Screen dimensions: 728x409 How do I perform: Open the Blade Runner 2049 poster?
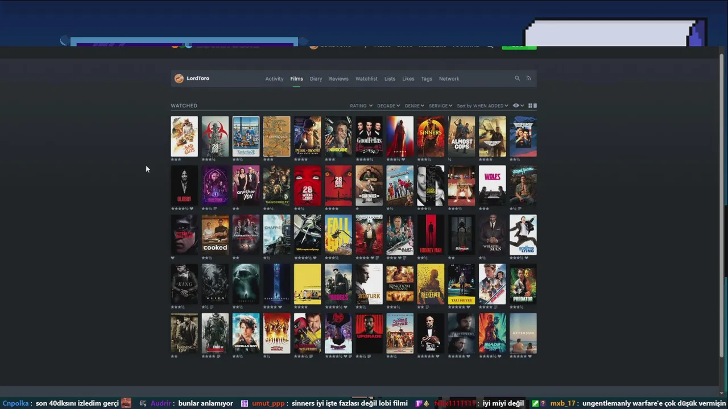pyautogui.click(x=492, y=333)
